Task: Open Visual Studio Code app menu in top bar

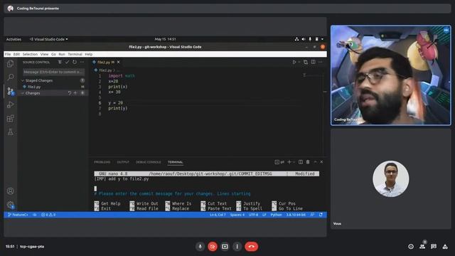Action: 49,39
